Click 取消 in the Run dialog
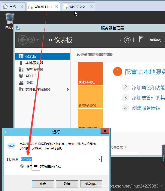Screen dimensions: 165x191 point(67,184)
